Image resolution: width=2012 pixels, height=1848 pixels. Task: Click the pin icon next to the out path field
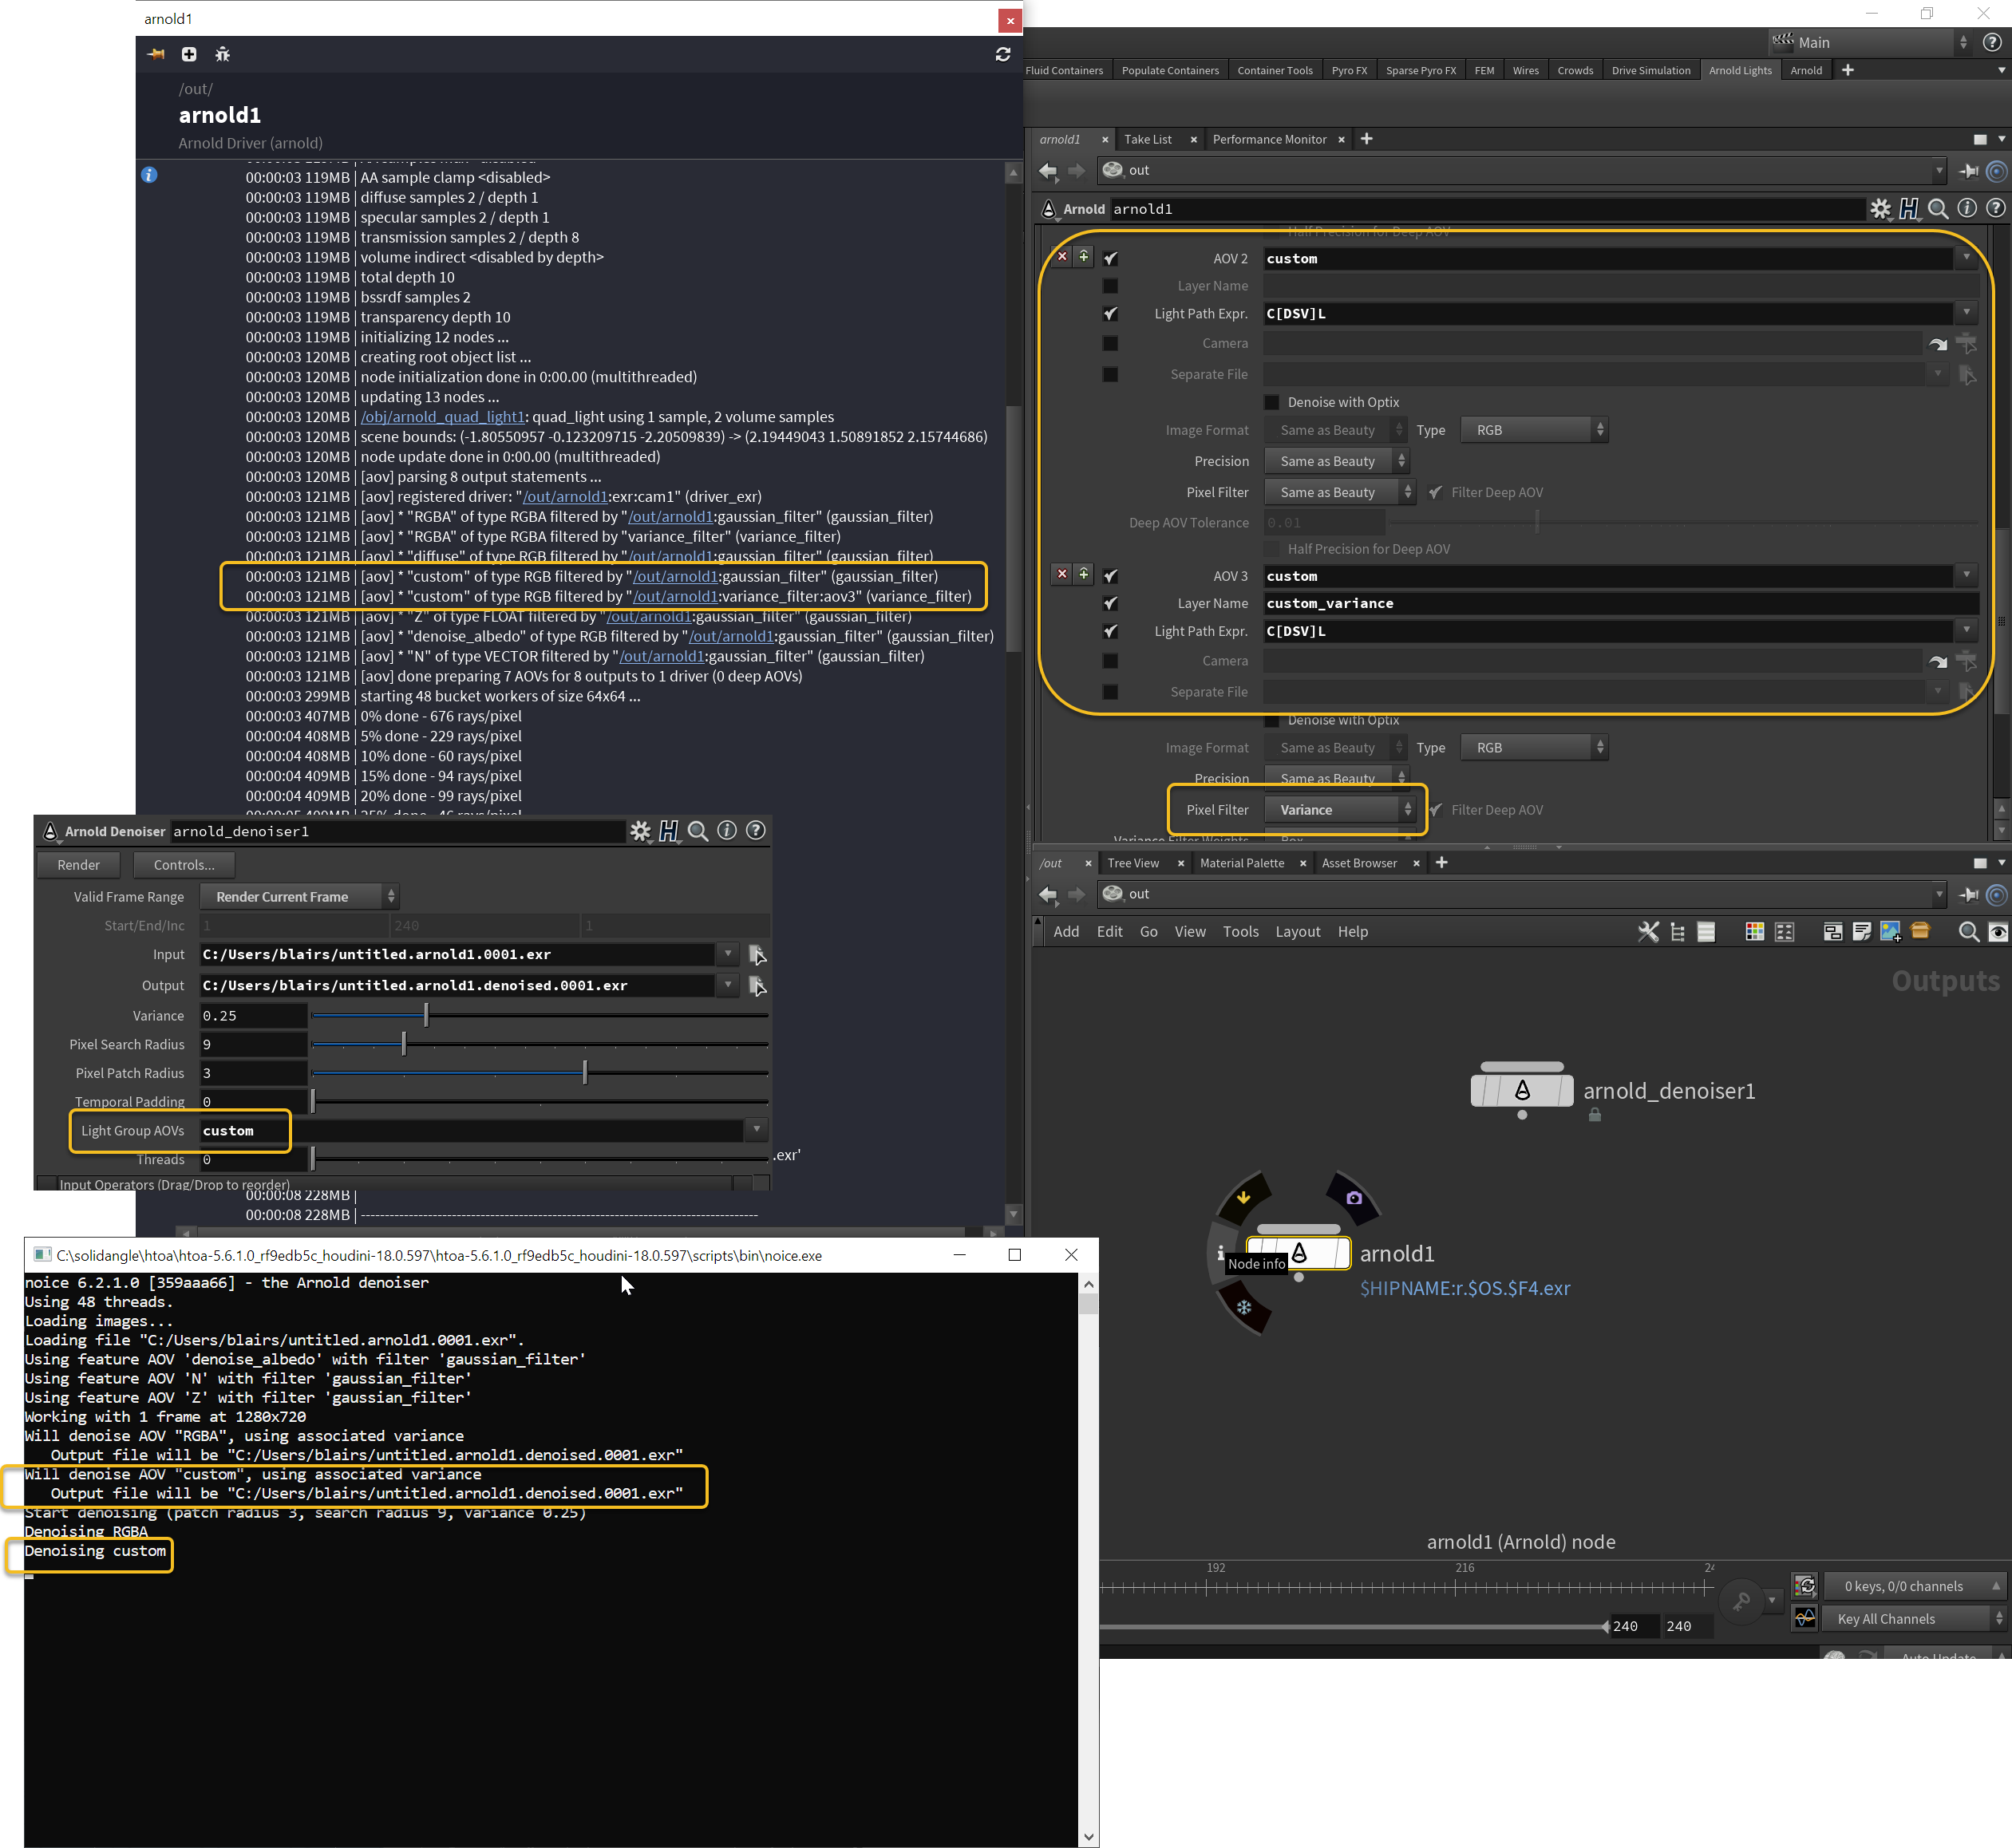1968,170
